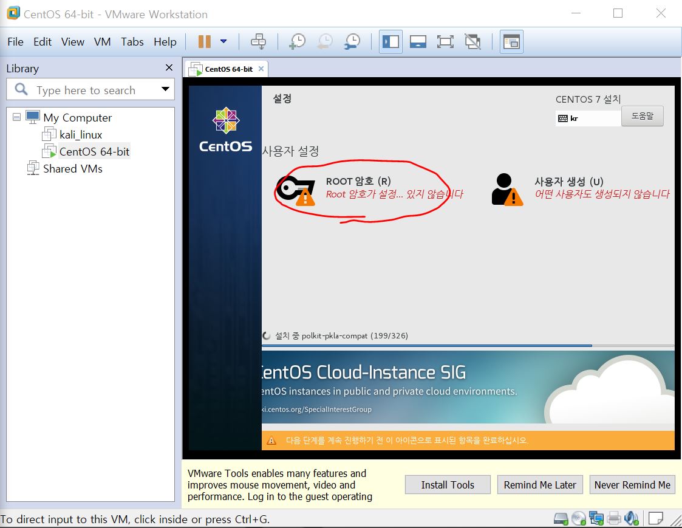Click the kr keyboard layout indicator

tap(588, 118)
